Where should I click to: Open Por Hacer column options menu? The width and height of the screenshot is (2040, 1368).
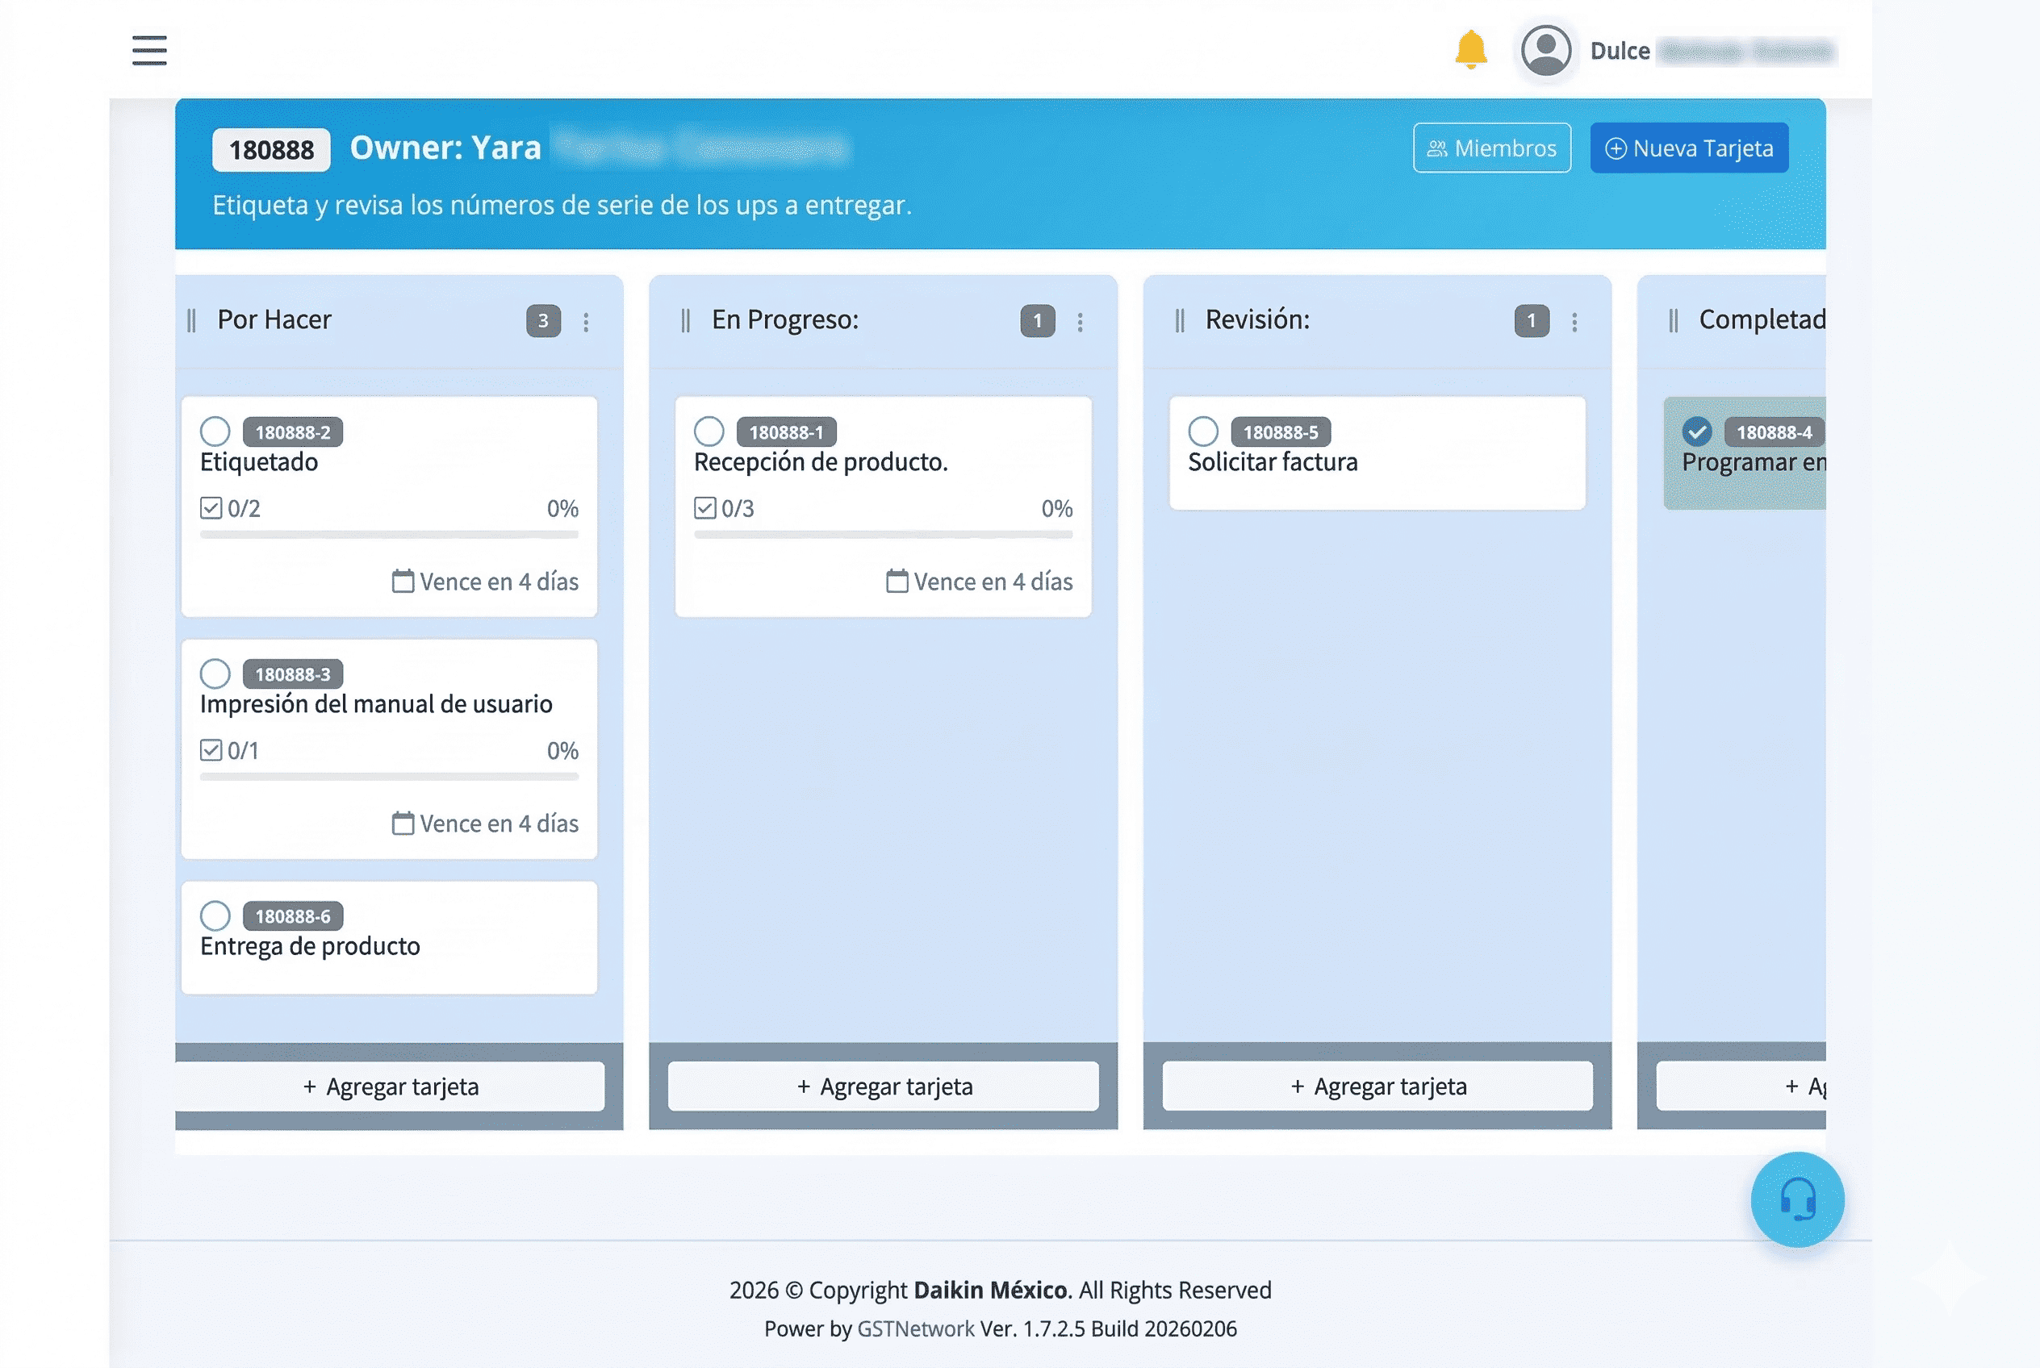[x=586, y=322]
